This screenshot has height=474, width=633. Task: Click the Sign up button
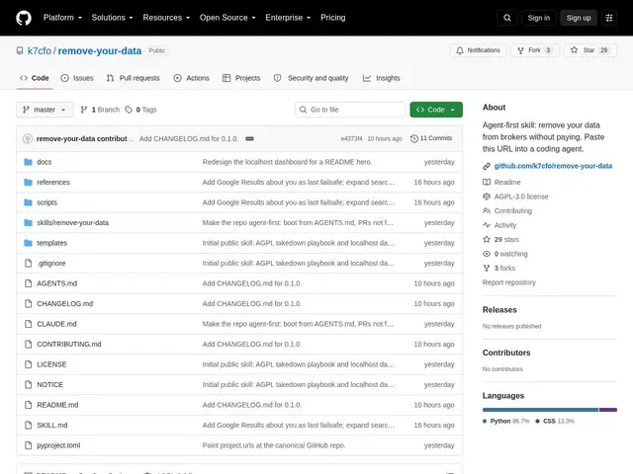[578, 18]
